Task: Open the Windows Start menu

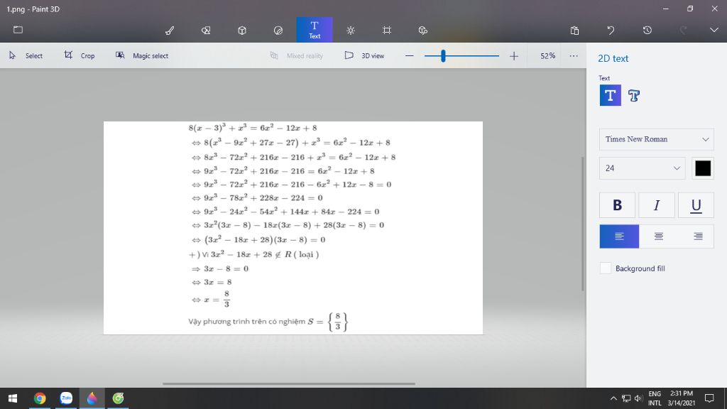Action: point(13,398)
